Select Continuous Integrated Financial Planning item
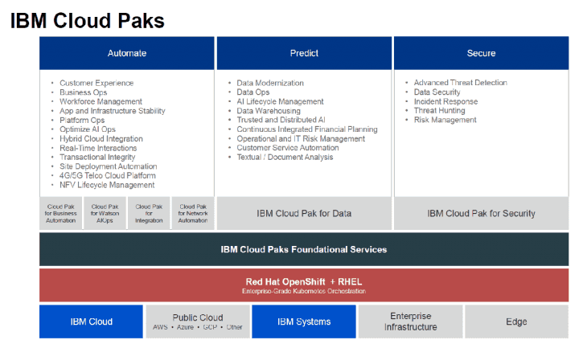The height and width of the screenshot is (340, 579). tap(307, 129)
